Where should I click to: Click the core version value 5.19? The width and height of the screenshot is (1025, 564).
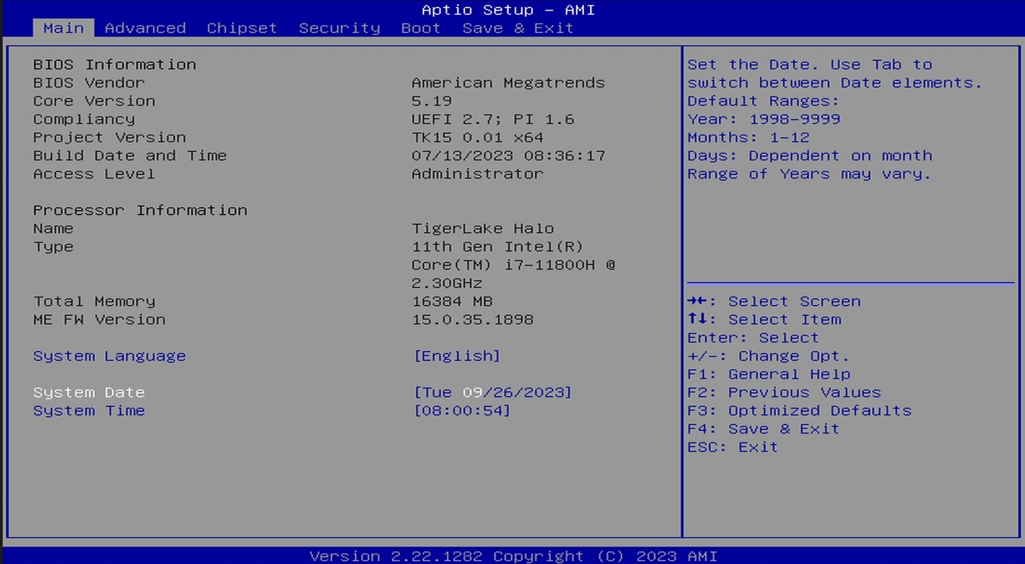(432, 101)
